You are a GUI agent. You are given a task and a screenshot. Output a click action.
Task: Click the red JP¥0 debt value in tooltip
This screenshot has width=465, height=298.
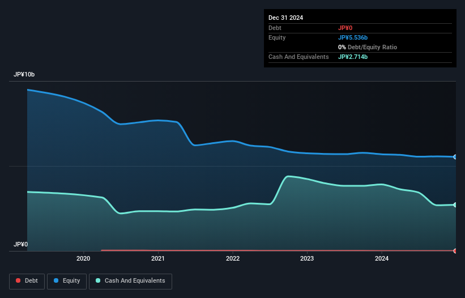pos(345,28)
